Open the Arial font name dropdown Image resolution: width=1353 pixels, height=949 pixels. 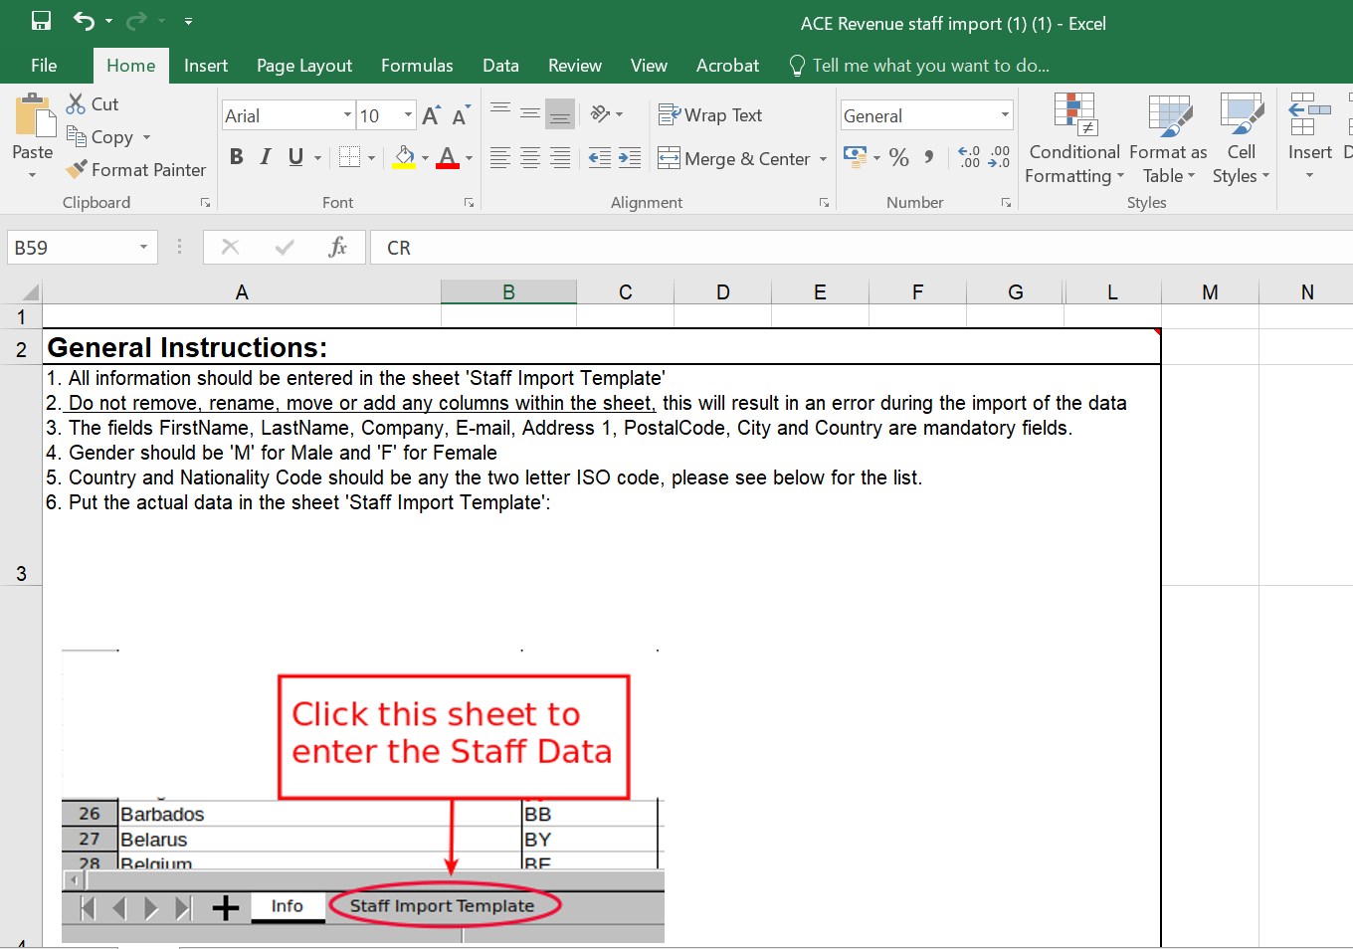pyautogui.click(x=347, y=115)
